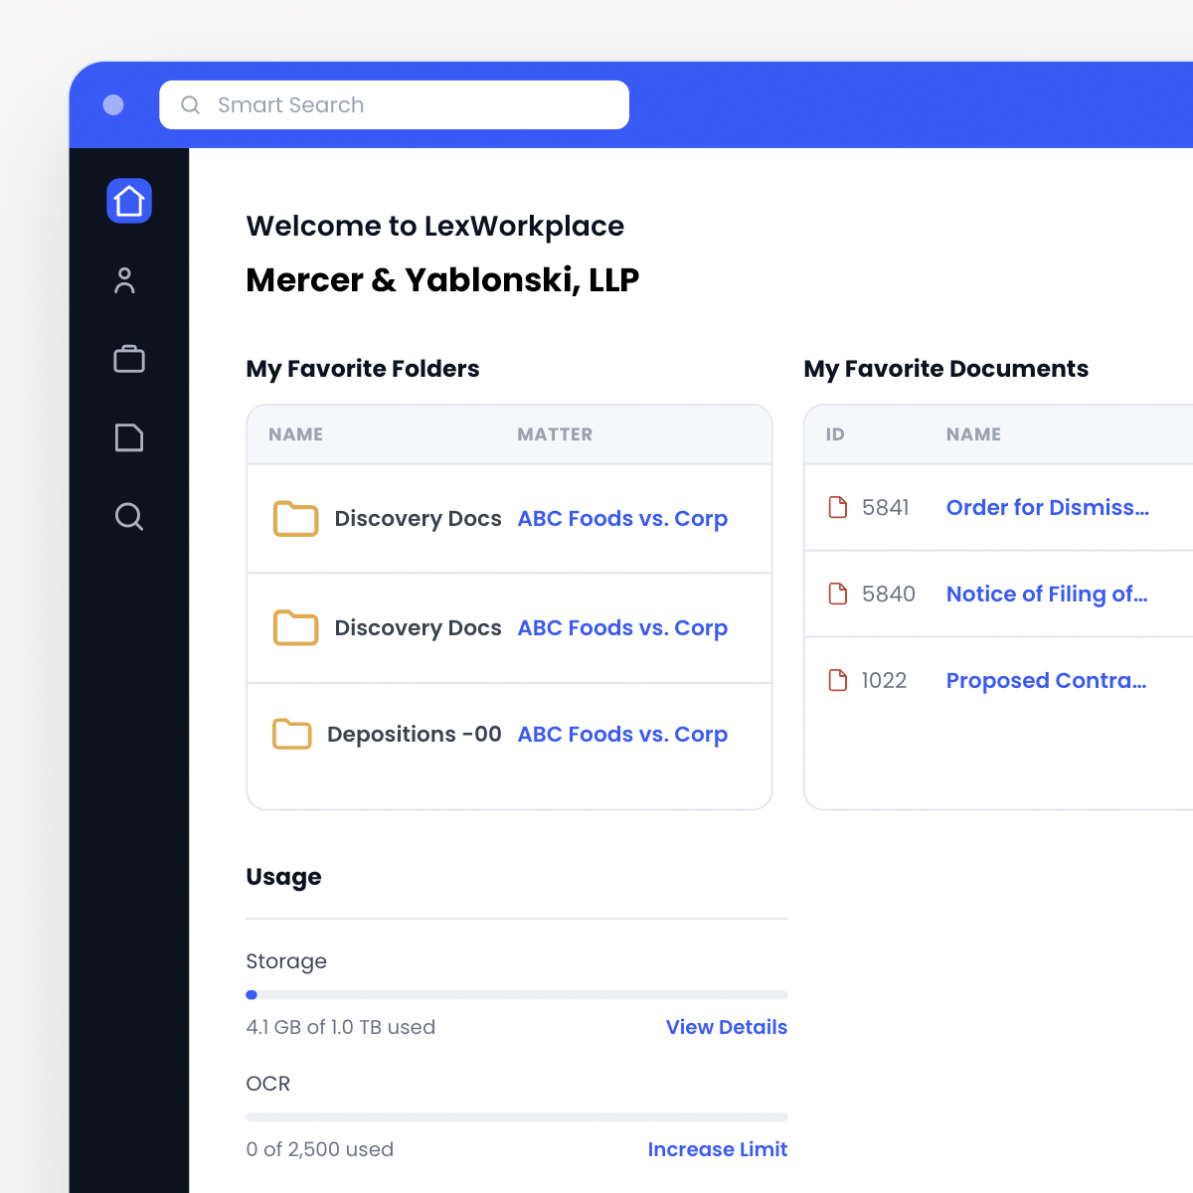The image size is (1193, 1193).
Task: Click the red document icon for ID 5841
Action: [x=838, y=507]
